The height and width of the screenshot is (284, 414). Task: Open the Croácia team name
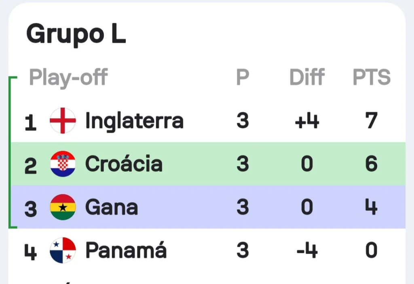tap(124, 163)
